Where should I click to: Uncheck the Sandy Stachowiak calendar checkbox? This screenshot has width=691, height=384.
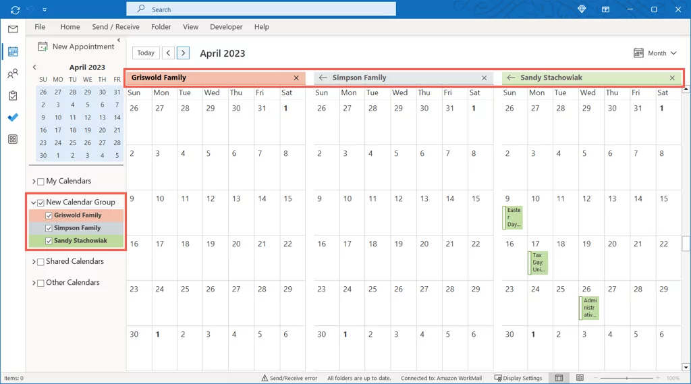coord(49,241)
